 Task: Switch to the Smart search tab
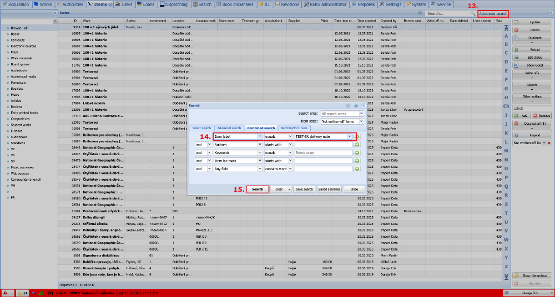pyautogui.click(x=201, y=127)
